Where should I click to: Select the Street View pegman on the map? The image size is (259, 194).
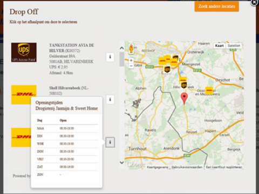click(x=131, y=48)
